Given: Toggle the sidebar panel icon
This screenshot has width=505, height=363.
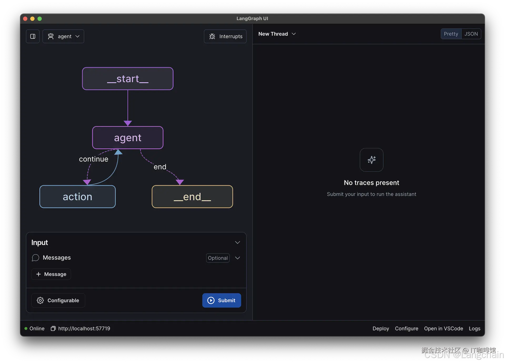Looking at the screenshot, I should pyautogui.click(x=33, y=36).
